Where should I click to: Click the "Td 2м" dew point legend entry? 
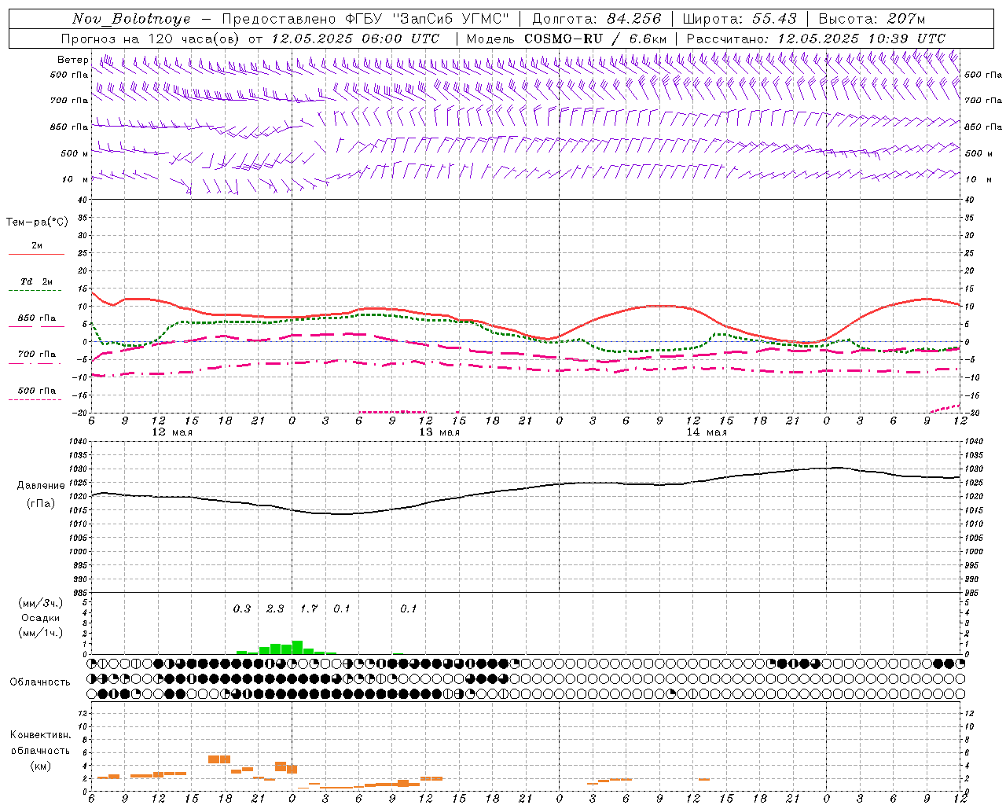pos(37,281)
